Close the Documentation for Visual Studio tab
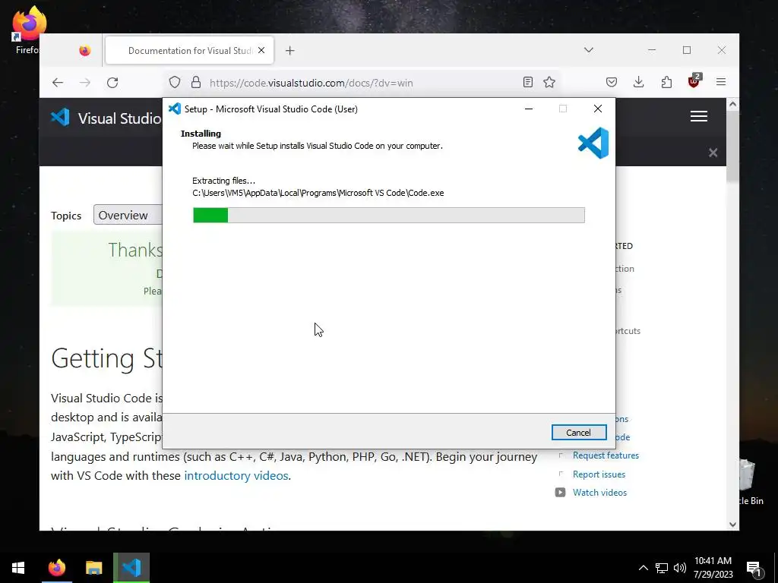Image resolution: width=778 pixels, height=583 pixels. click(x=261, y=51)
